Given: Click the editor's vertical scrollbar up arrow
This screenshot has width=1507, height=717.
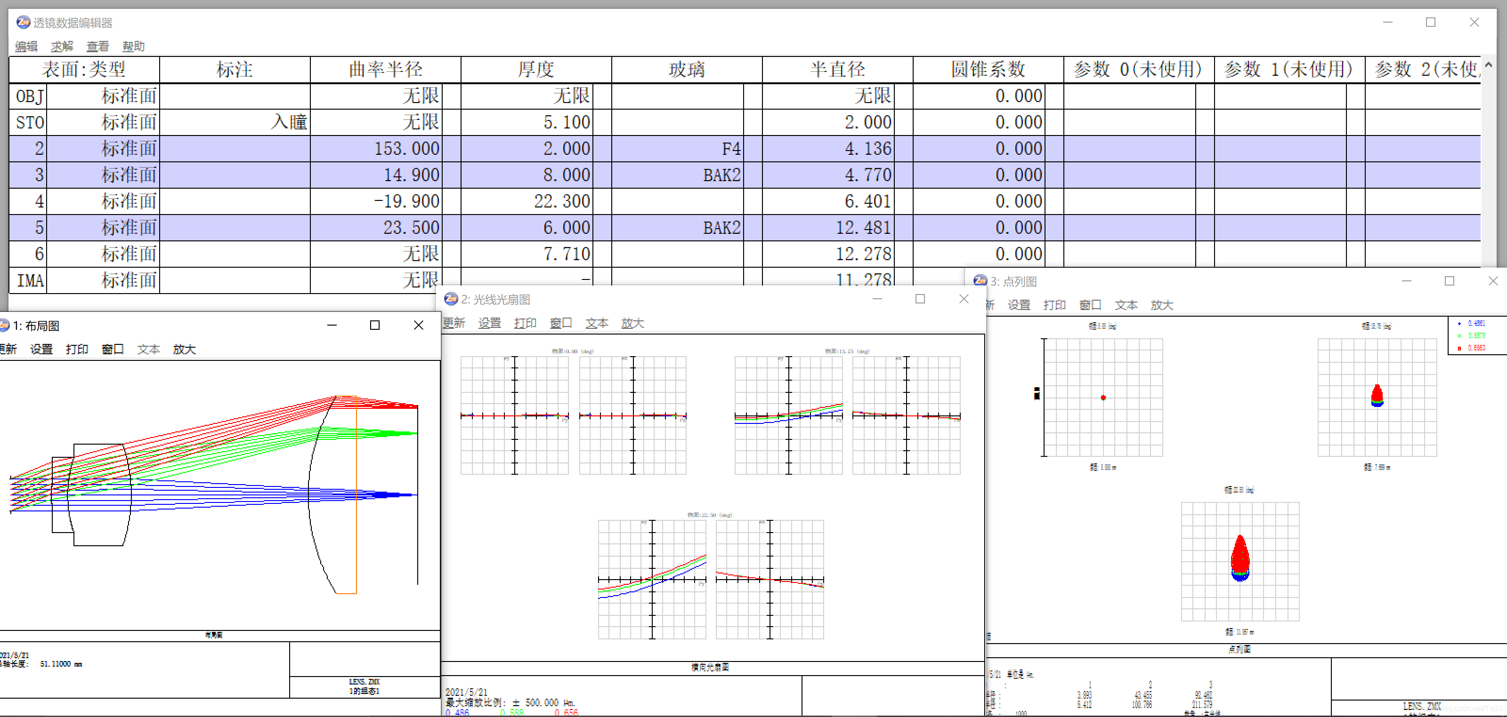Looking at the screenshot, I should pyautogui.click(x=1488, y=65).
